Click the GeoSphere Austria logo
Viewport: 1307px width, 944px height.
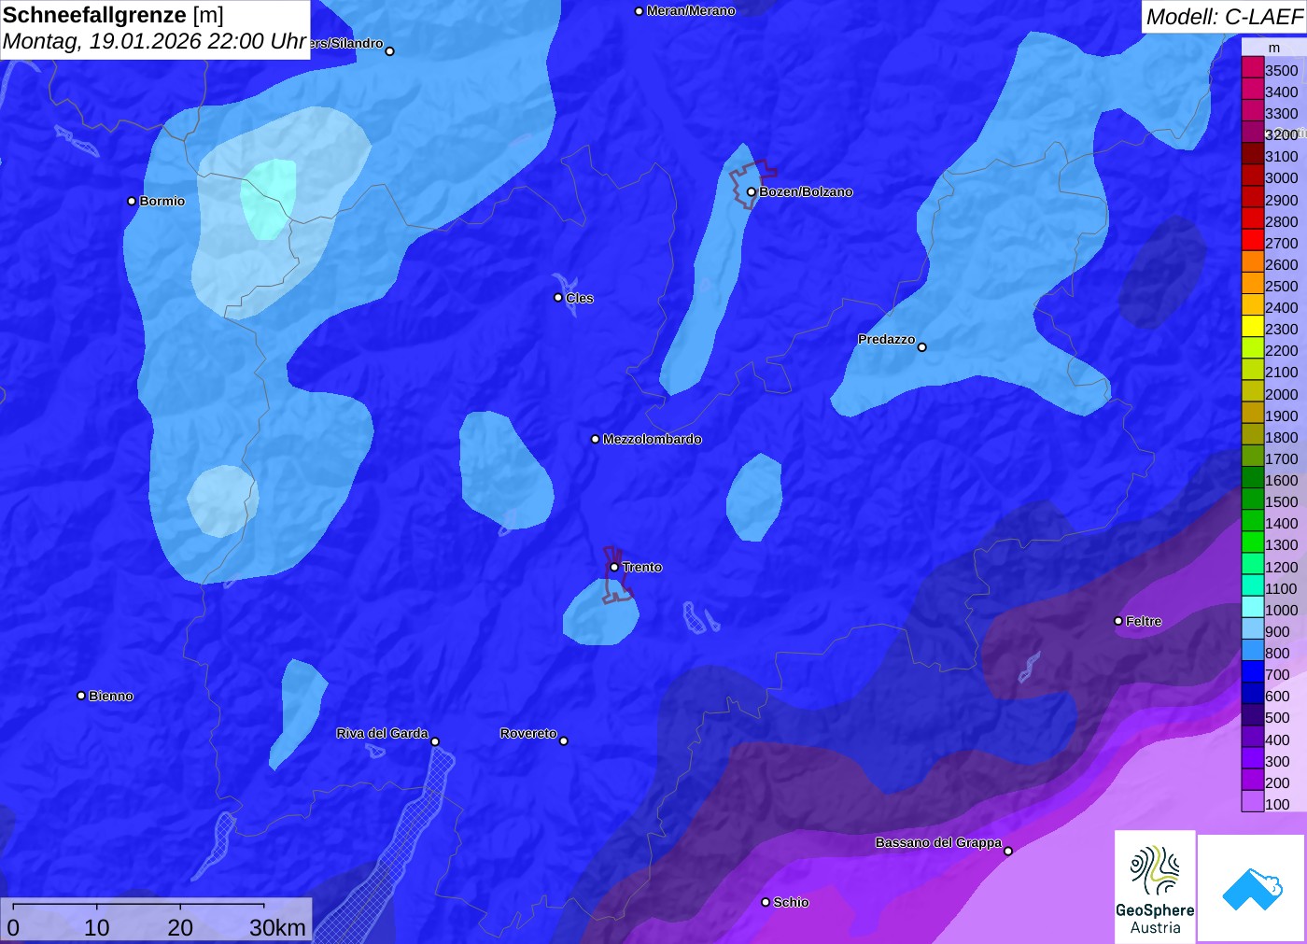tap(1155, 886)
